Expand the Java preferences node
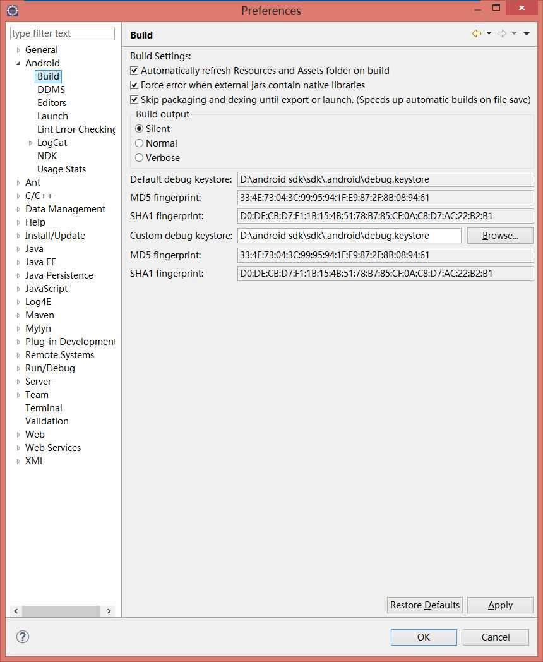 [18, 249]
